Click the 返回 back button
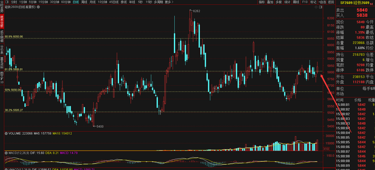Viewport: 375px width, 170px height. 331,2
